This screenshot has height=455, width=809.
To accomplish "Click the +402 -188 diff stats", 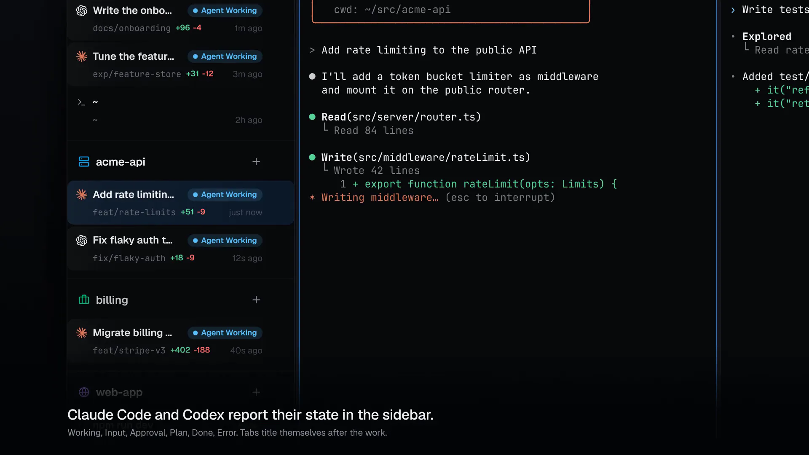I will point(190,350).
